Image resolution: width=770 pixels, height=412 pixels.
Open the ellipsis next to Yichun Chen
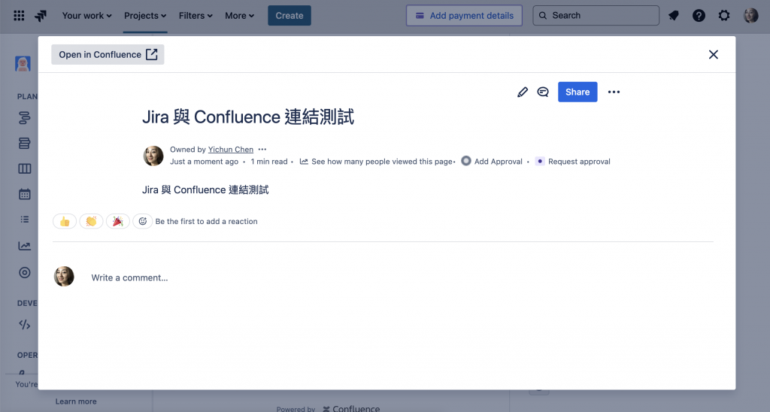click(x=262, y=150)
